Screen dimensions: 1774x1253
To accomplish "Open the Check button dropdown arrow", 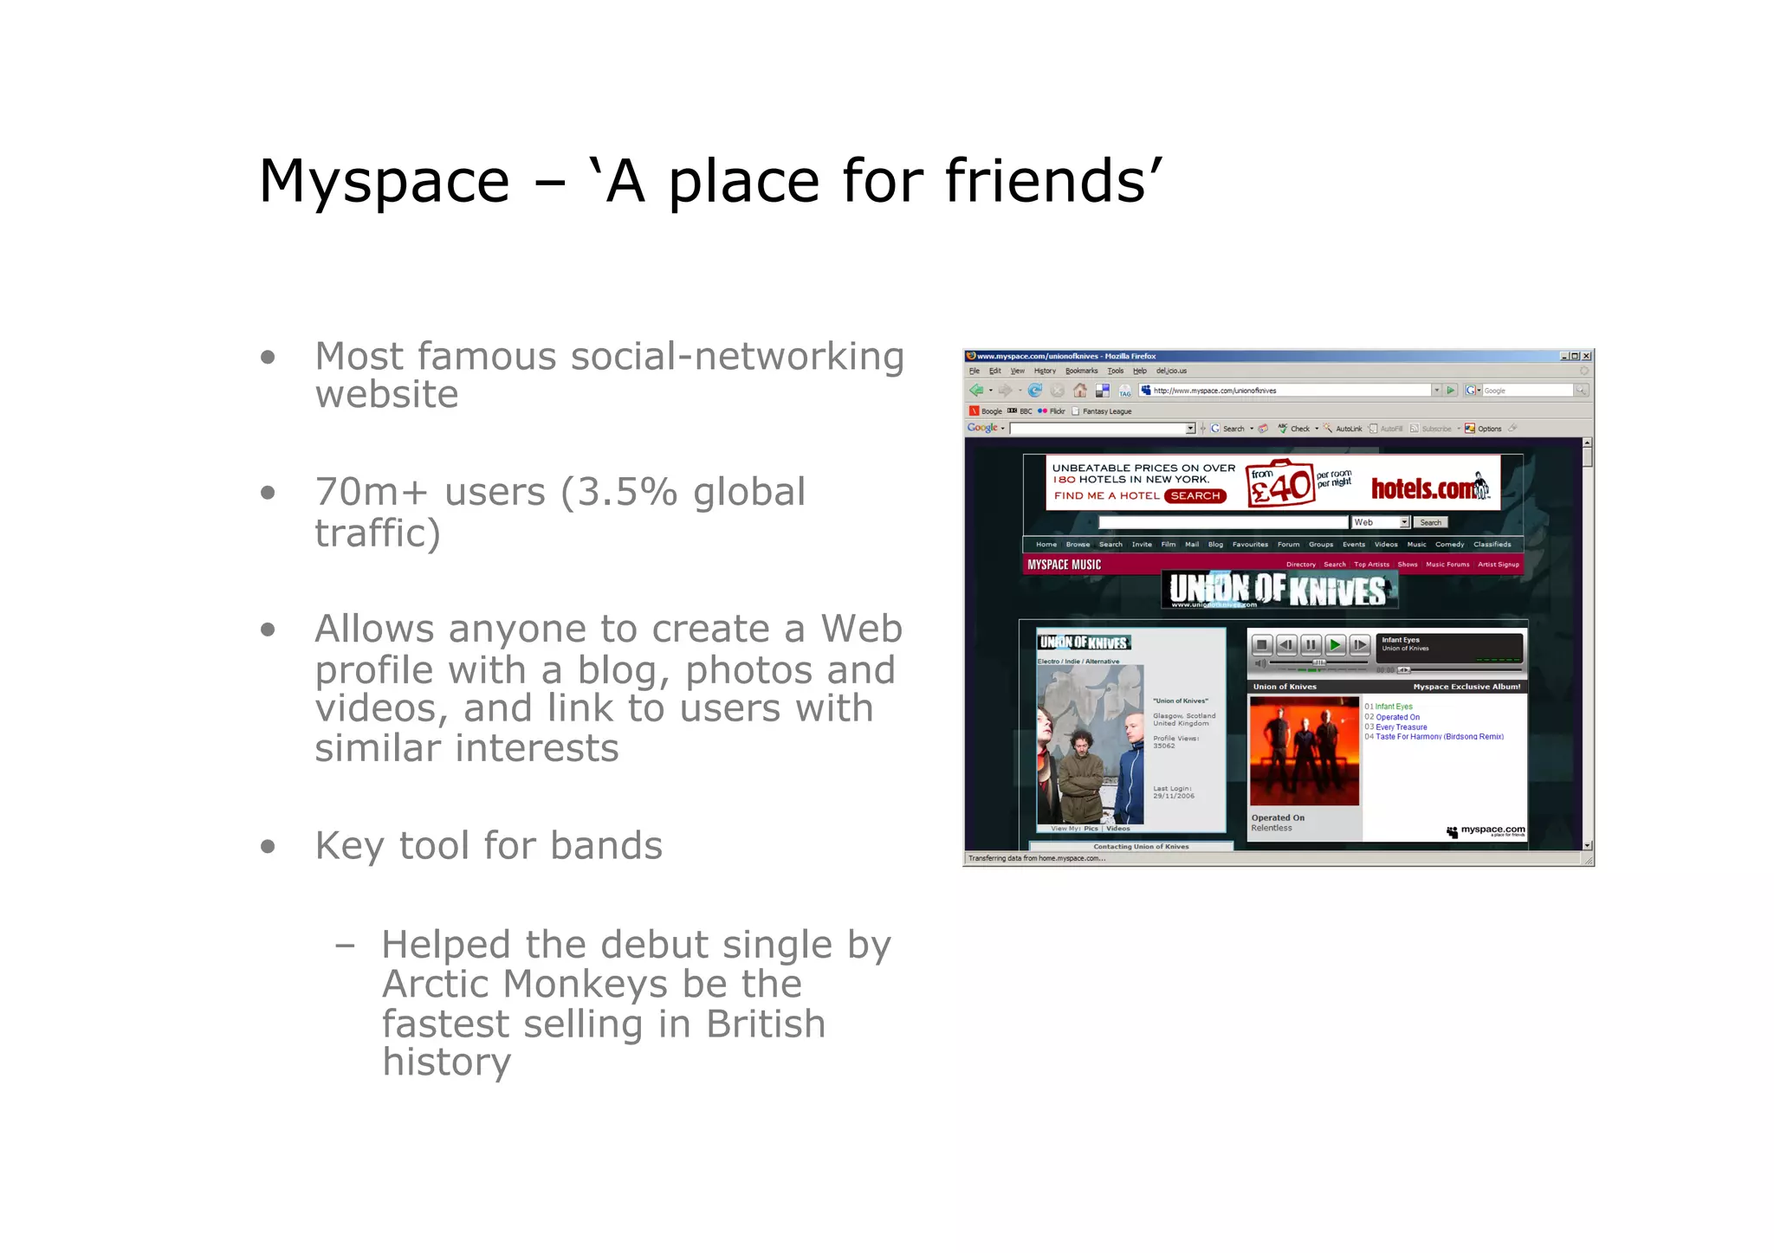I will click(1317, 429).
